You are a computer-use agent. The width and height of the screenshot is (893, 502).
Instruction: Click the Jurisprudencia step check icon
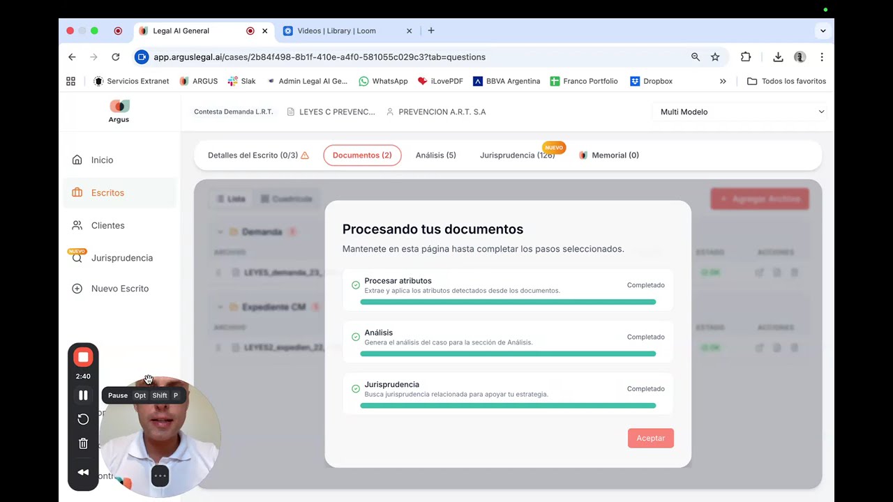356,388
